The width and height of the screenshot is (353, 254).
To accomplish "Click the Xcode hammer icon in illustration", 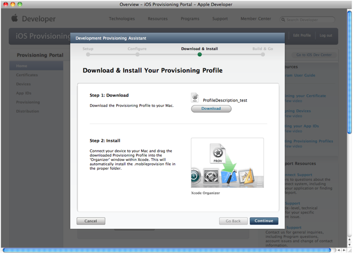I will click(229, 176).
